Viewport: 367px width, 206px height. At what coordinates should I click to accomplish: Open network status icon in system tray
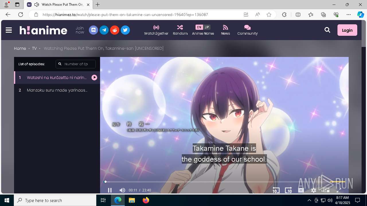[x=323, y=200]
